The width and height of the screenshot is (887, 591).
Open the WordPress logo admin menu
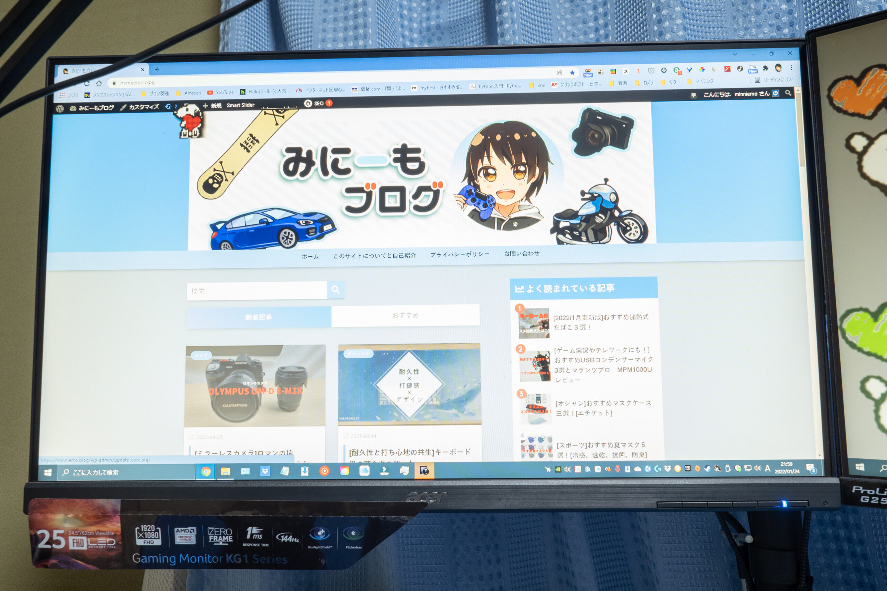point(60,109)
